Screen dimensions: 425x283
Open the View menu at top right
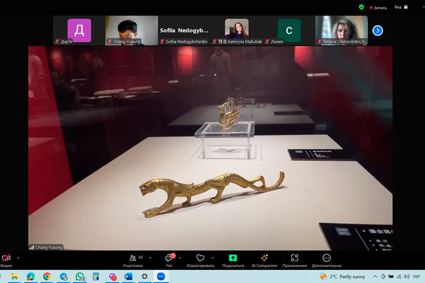click(400, 7)
